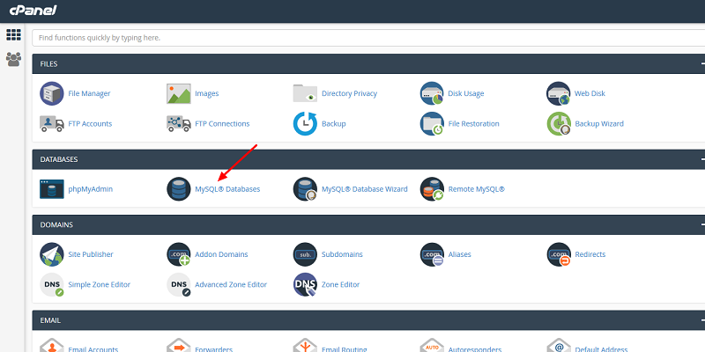Screen dimensions: 705x352
Task: Collapse the Files section
Action: coord(701,63)
